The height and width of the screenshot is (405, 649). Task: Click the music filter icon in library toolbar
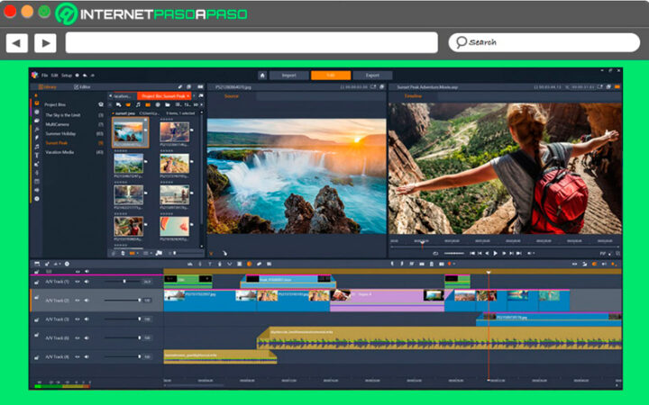click(x=137, y=104)
